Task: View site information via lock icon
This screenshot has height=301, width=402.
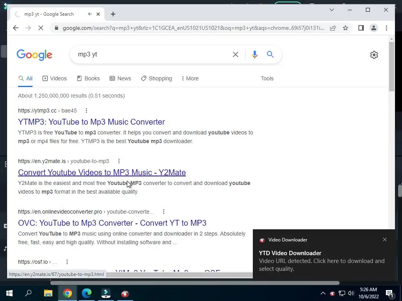Action: [57, 28]
